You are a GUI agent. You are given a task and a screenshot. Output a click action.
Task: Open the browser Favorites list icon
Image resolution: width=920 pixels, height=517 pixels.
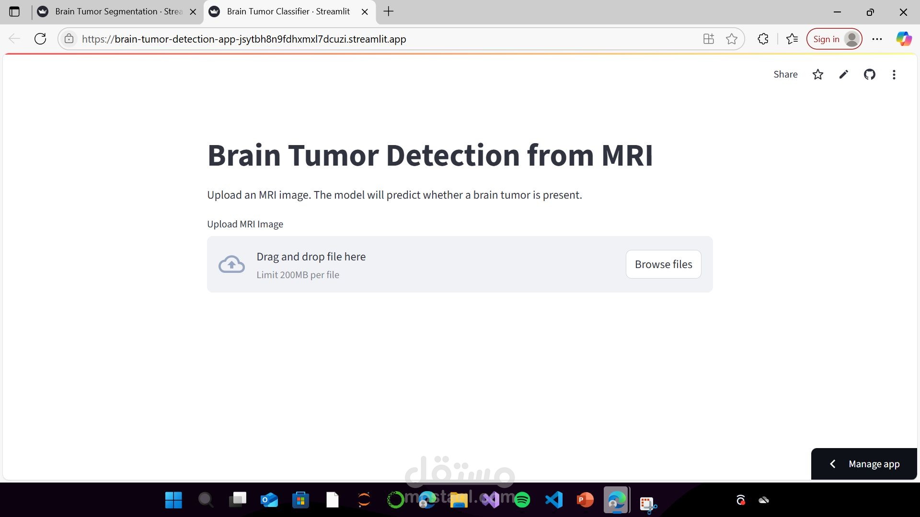pos(792,39)
